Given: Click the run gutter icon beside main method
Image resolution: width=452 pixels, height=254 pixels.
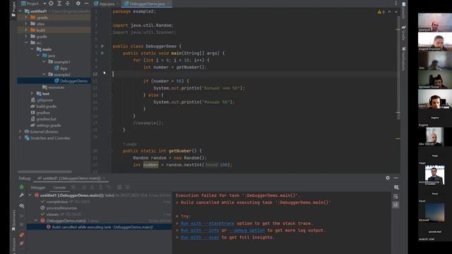Looking at the screenshot, I should point(102,53).
